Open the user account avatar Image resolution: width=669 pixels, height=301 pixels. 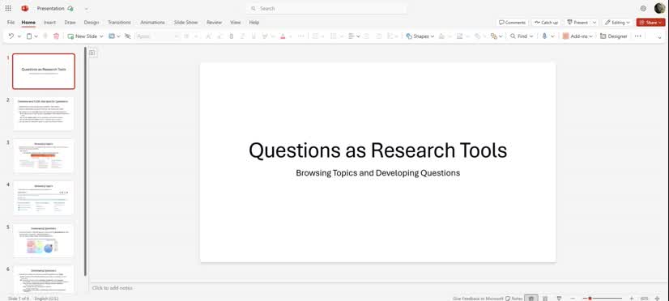659,8
